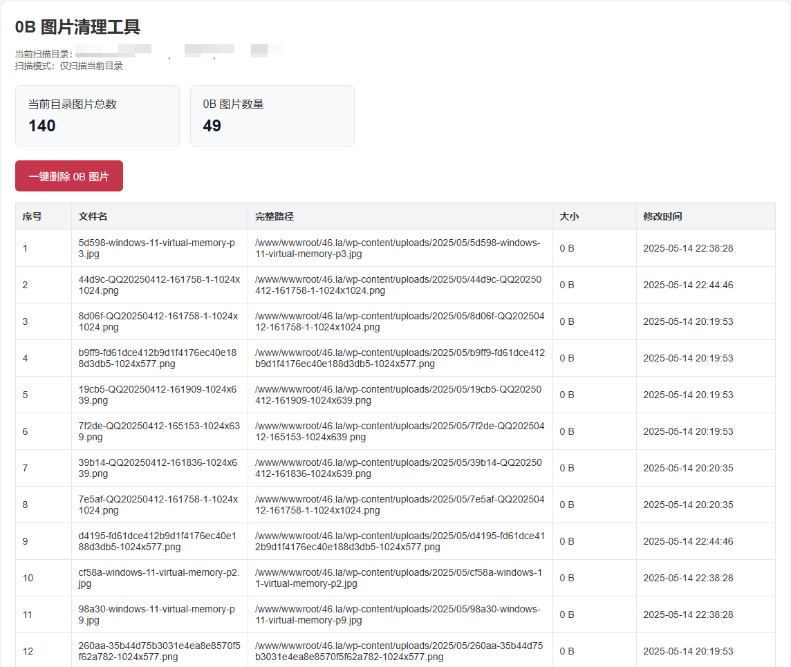
Task: Click the 一键删除 0B 图片 button
Action: coord(68,176)
